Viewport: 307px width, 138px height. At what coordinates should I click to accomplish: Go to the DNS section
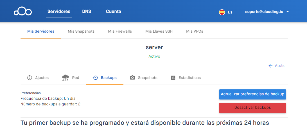[87, 12]
